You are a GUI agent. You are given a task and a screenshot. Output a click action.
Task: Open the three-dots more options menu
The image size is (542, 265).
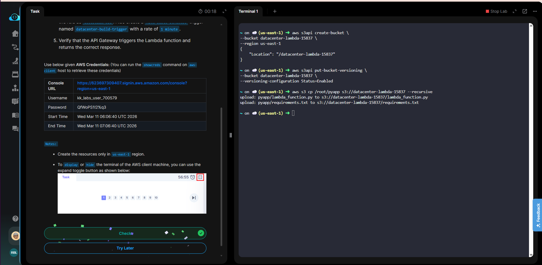[535, 11]
